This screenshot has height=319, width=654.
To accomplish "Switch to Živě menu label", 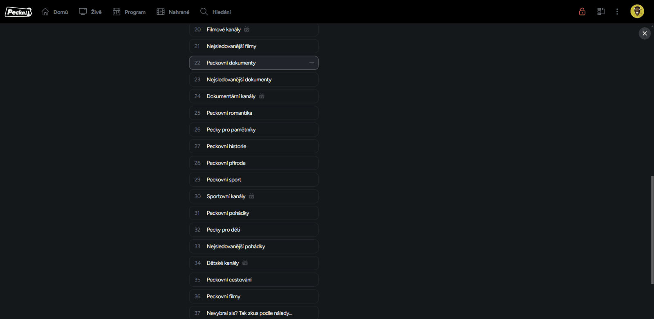I will 96,12.
